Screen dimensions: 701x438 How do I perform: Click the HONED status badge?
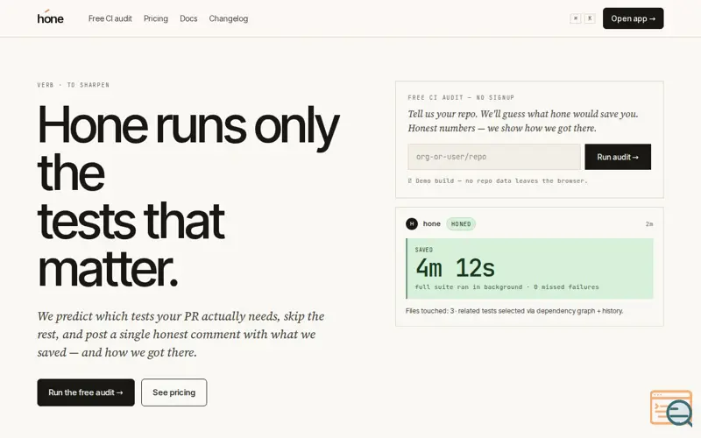pyautogui.click(x=461, y=224)
